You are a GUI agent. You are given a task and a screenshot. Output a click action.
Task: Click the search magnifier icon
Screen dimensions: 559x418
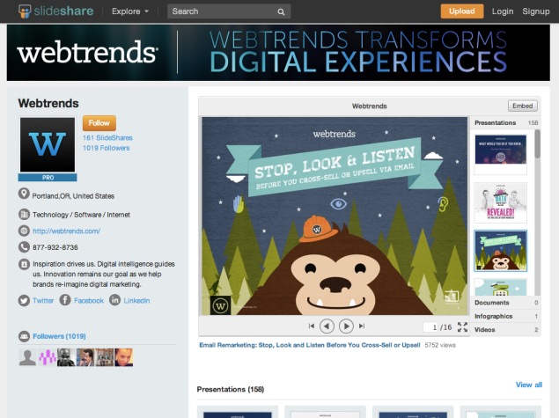coord(281,11)
